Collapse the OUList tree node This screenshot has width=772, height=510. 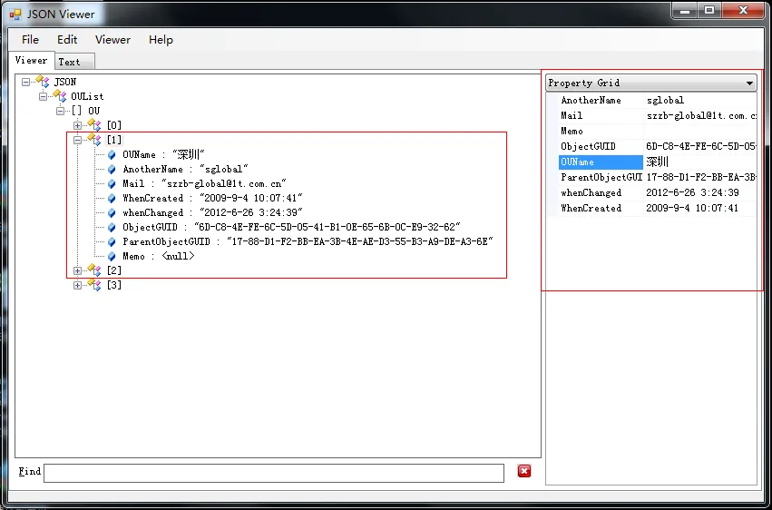tap(43, 96)
